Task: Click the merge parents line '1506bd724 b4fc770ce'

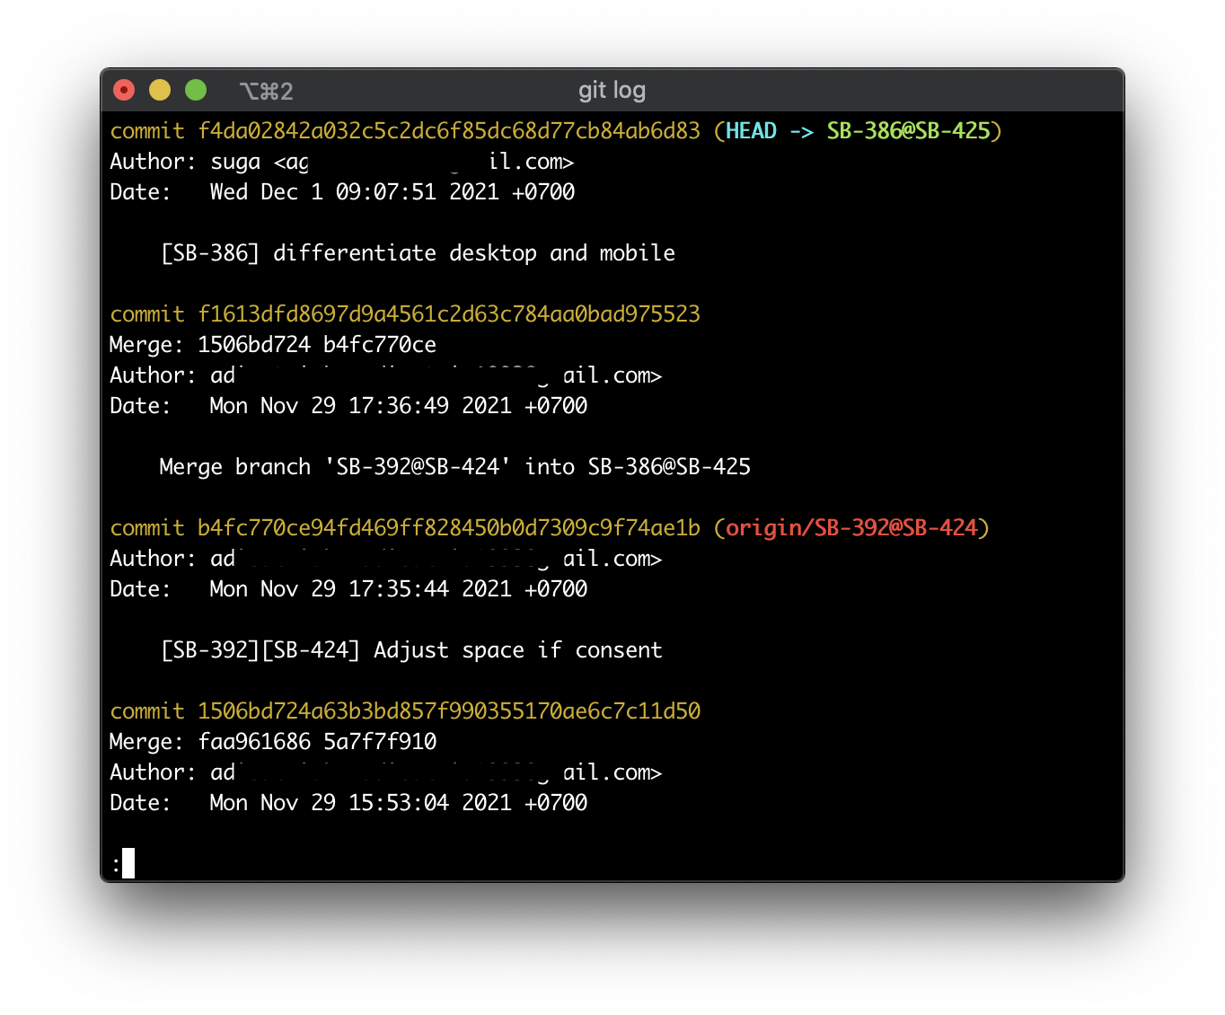Action: pyautogui.click(x=316, y=345)
